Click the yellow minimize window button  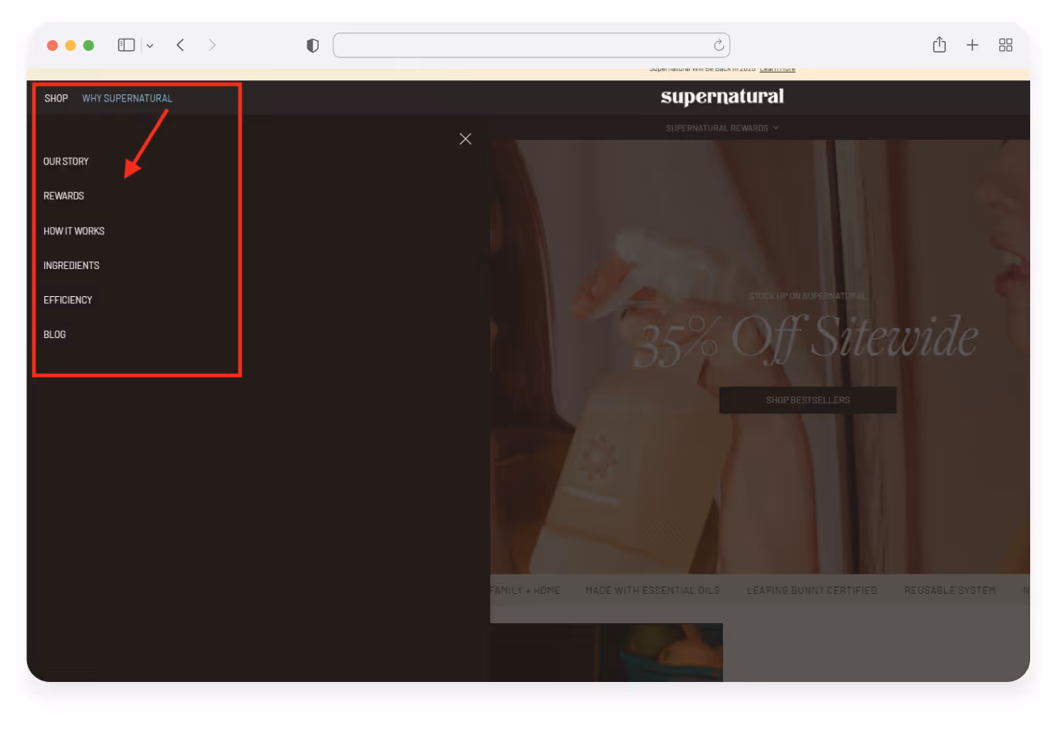click(70, 46)
